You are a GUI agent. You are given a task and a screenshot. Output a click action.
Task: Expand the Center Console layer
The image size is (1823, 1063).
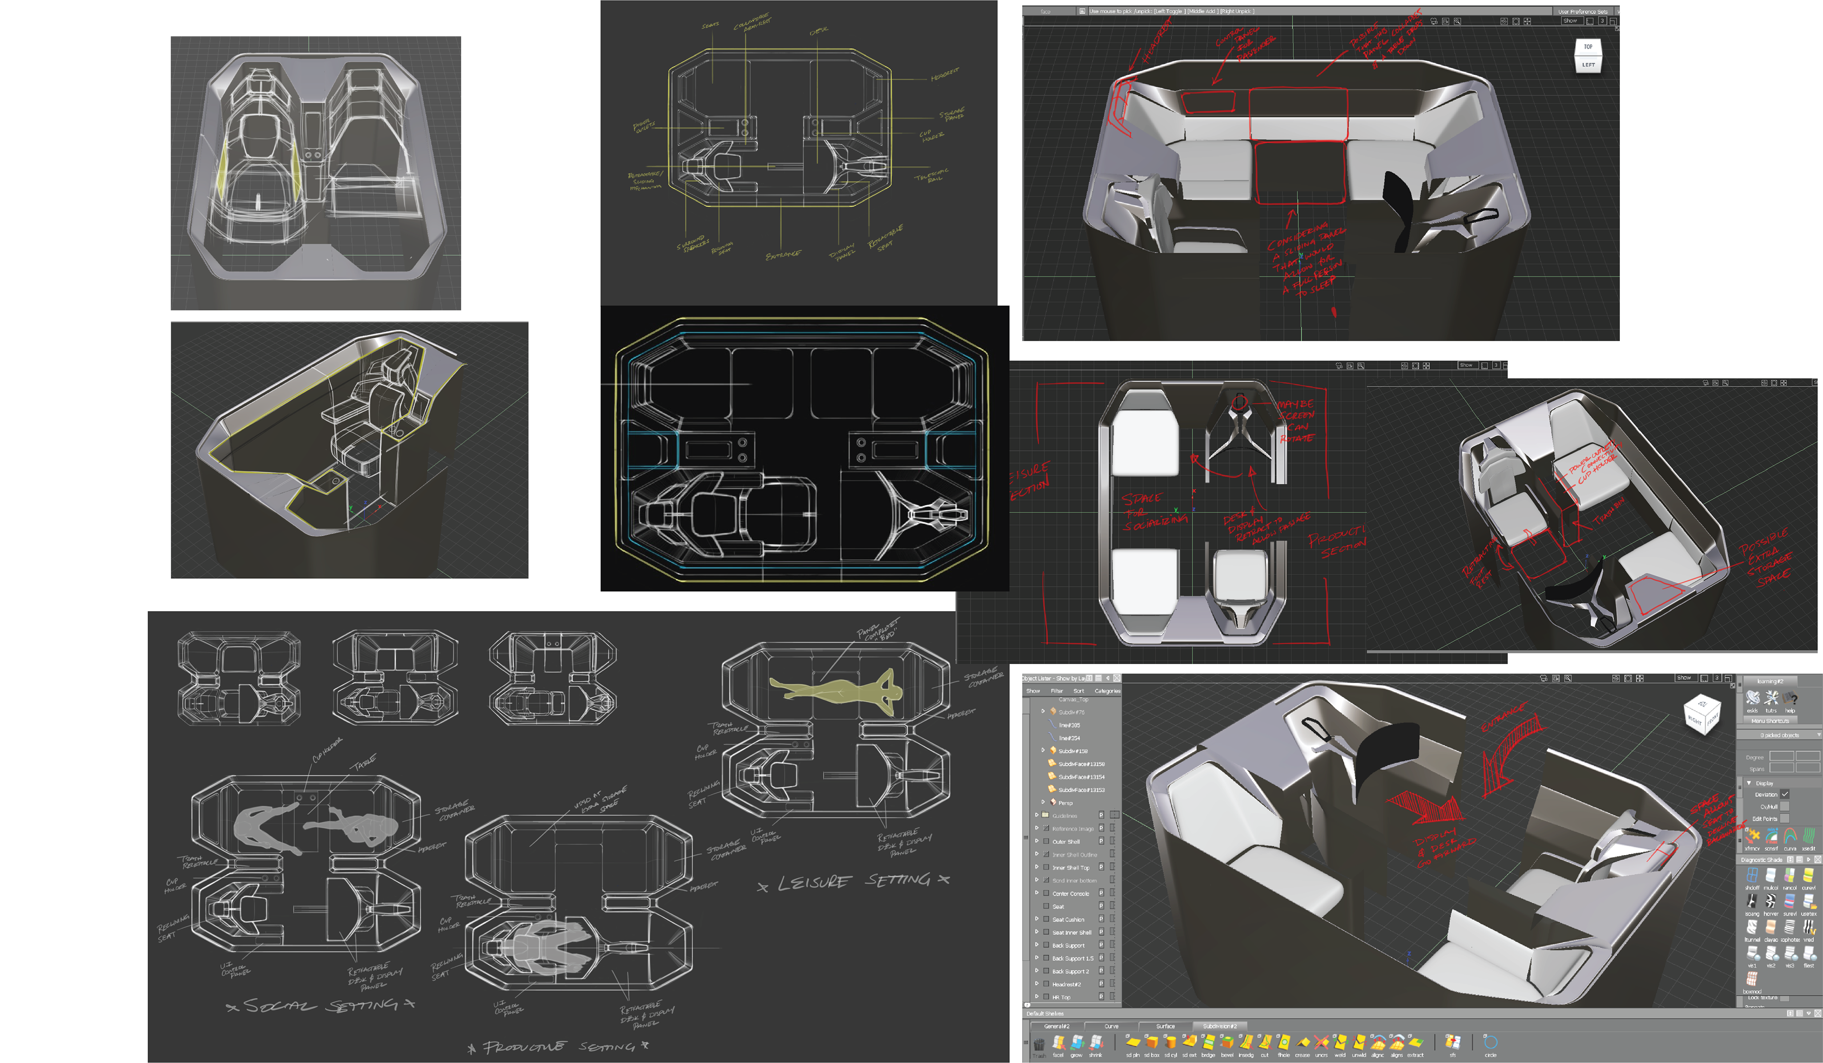pos(1037,894)
